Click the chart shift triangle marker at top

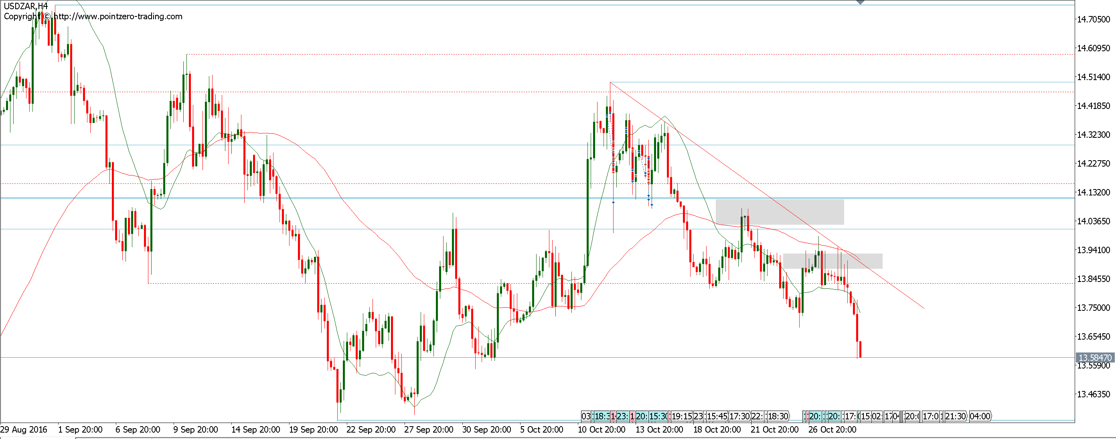[861, 2]
